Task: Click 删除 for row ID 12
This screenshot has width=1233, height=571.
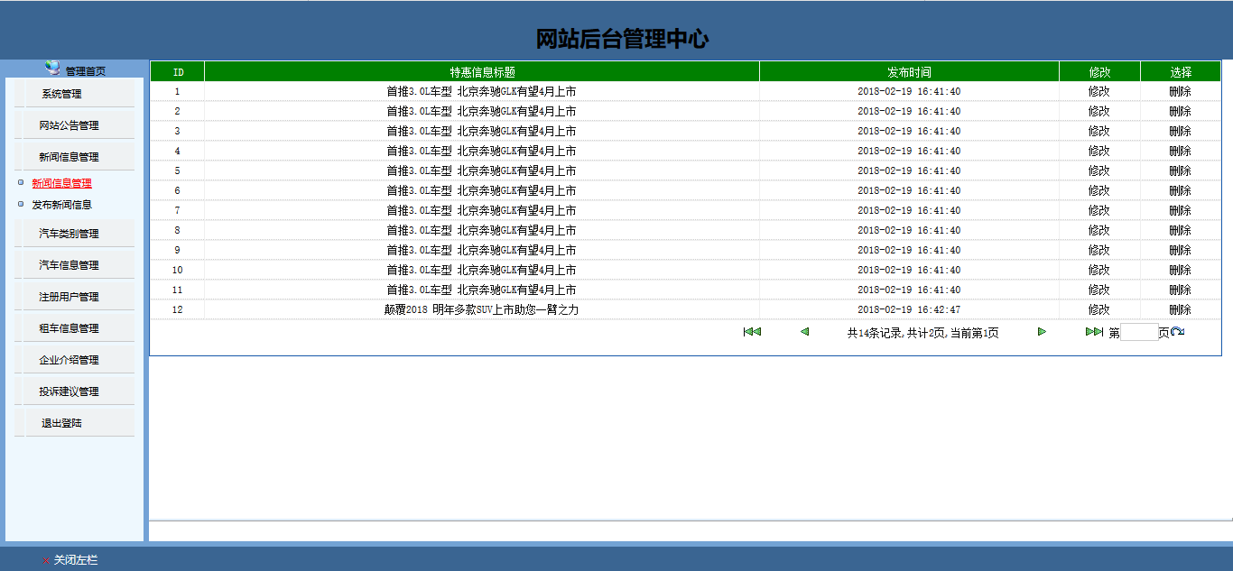Action: pyautogui.click(x=1180, y=309)
